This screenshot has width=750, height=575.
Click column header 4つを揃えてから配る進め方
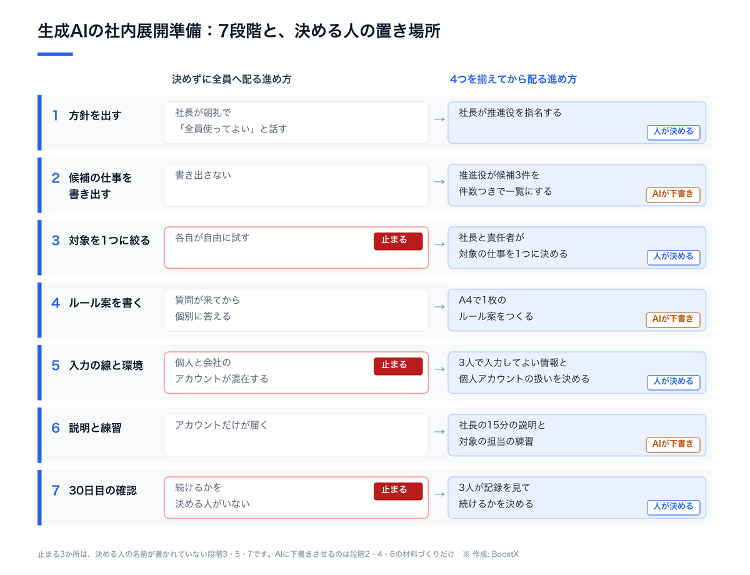pos(513,79)
